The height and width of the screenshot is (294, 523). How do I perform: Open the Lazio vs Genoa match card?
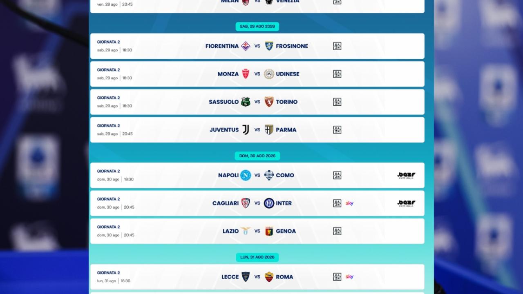click(x=257, y=231)
